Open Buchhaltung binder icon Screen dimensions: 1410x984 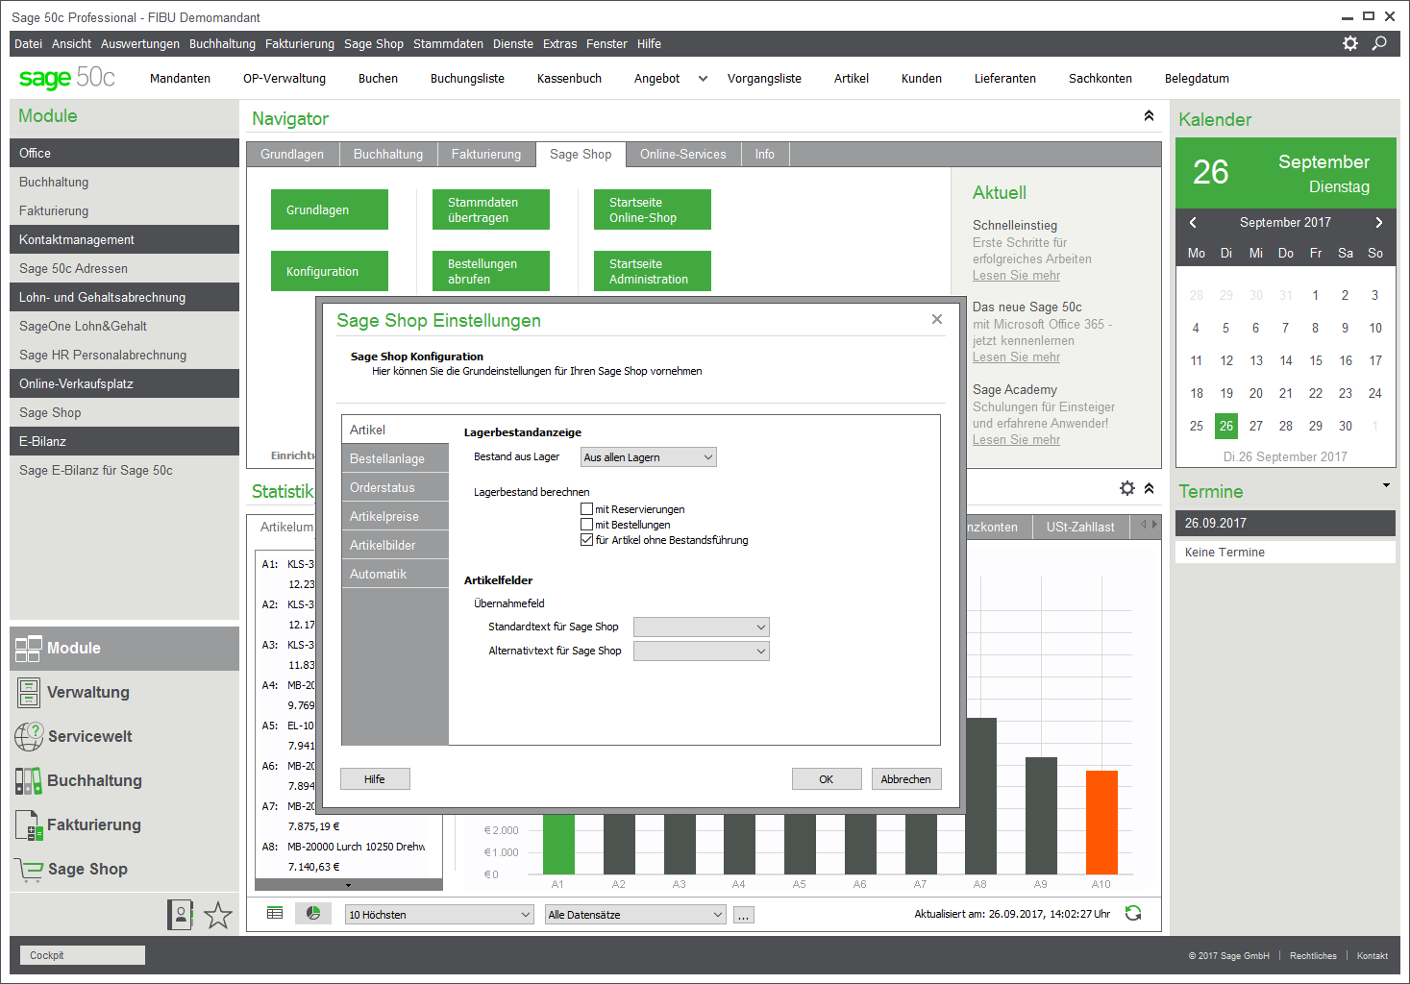tap(28, 780)
